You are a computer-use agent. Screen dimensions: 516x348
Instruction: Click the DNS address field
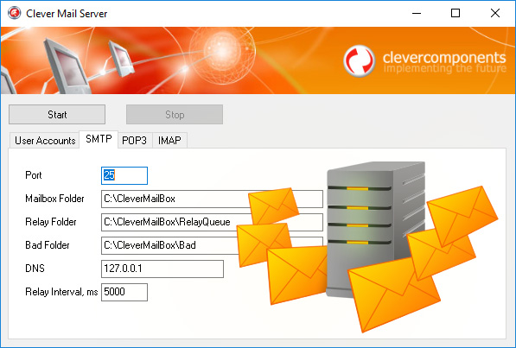click(x=162, y=269)
